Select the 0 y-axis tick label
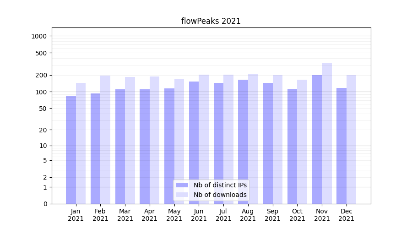The image size is (412, 229). [45, 204]
